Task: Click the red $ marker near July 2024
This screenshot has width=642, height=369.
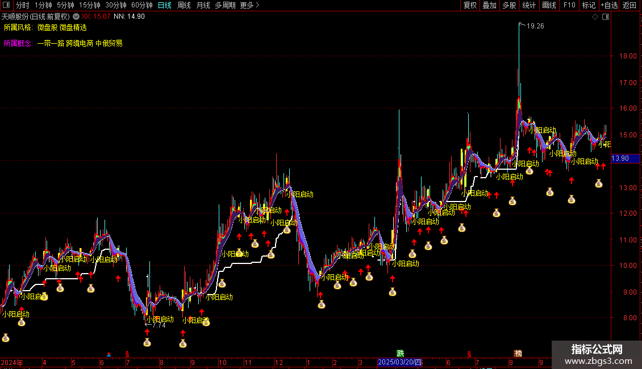Action: click(127, 354)
